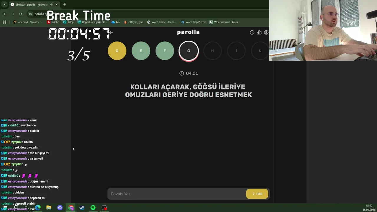Click chat message 'depresif olabilir'
This screenshot has height=212, width=377.
tap(25, 204)
